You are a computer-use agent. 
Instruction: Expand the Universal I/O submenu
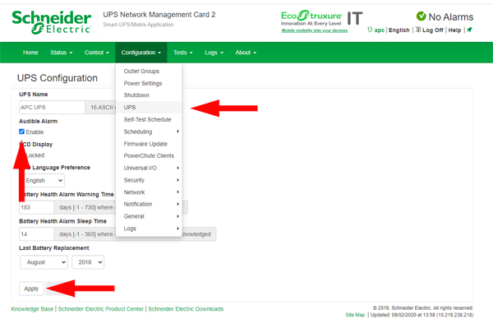point(149,168)
